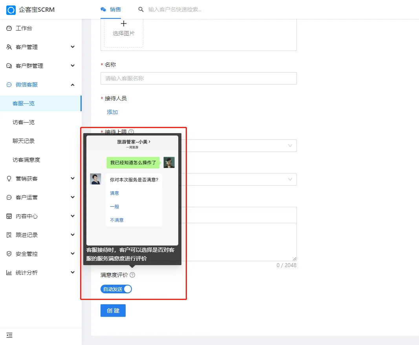Click the 微信客服 icon
The width and height of the screenshot is (419, 345).
[x=9, y=85]
